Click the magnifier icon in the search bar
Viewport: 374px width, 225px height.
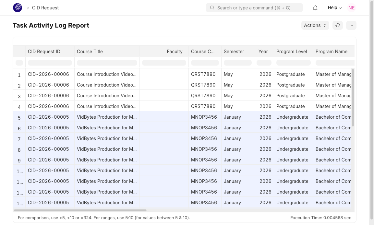(212, 7)
